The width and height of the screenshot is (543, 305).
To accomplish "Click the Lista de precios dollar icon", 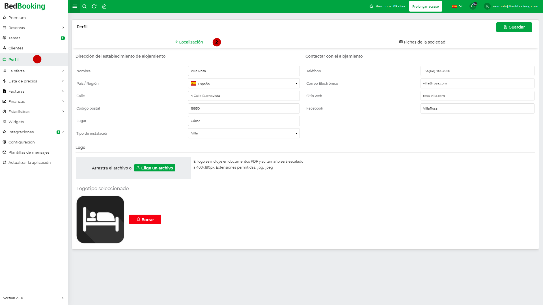I will tap(4, 81).
